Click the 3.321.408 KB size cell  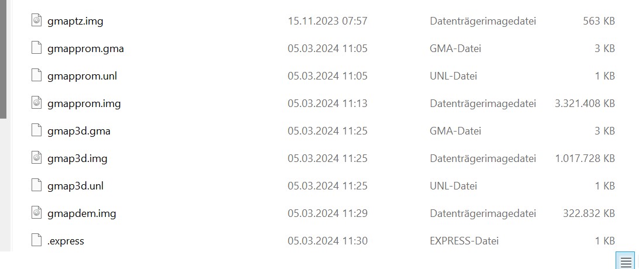pyautogui.click(x=585, y=104)
